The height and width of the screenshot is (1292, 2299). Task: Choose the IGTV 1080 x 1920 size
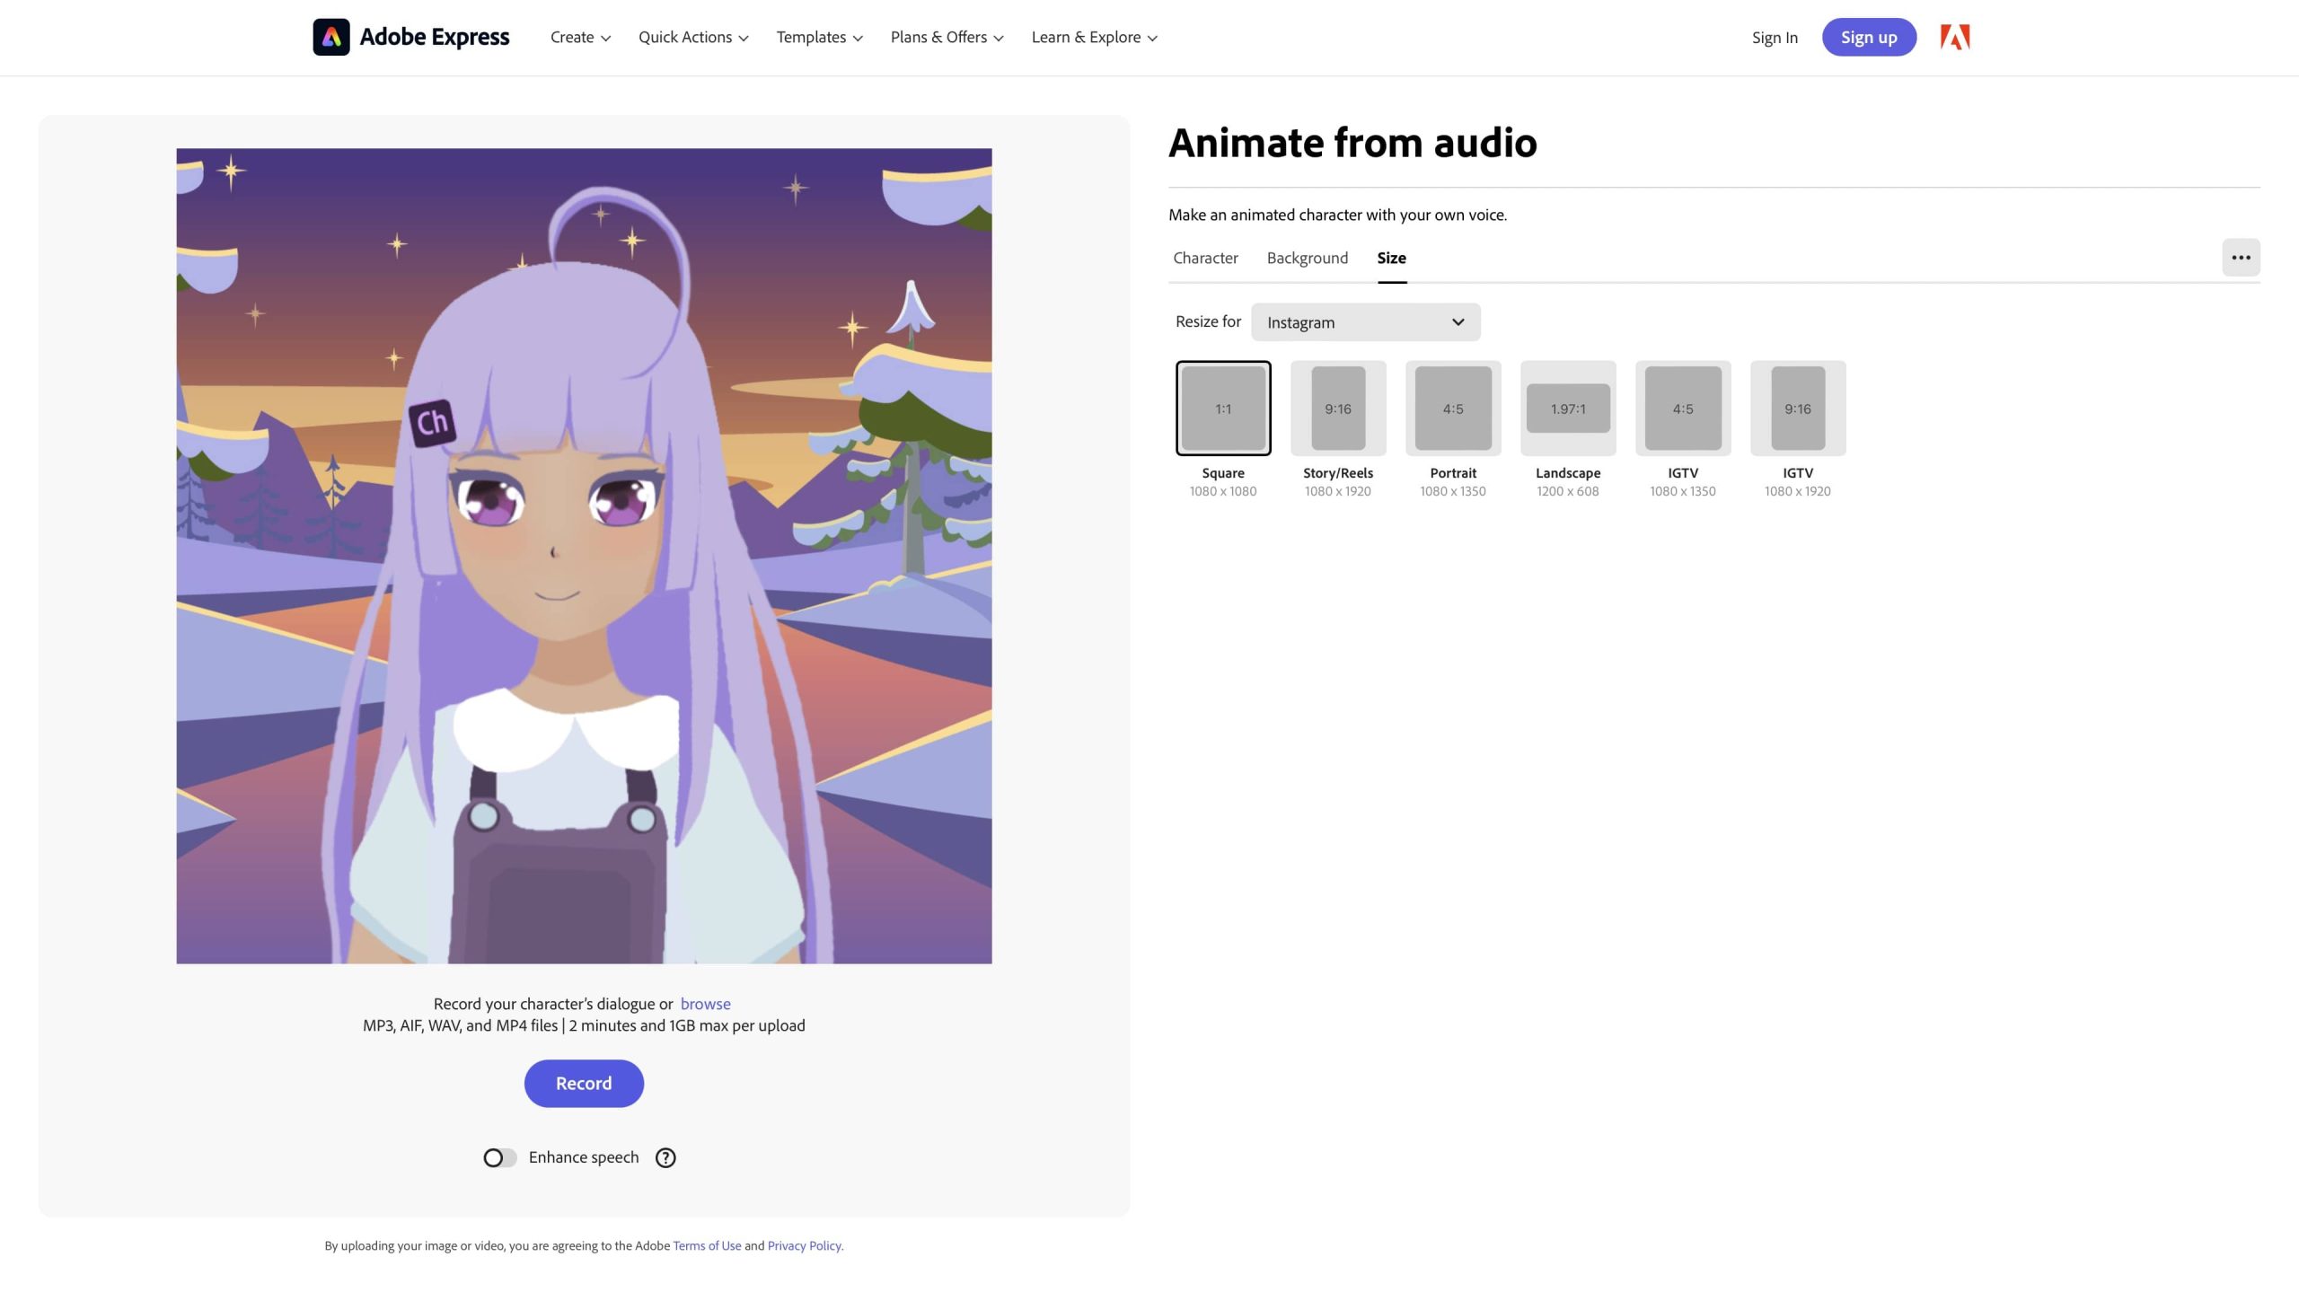coord(1798,409)
